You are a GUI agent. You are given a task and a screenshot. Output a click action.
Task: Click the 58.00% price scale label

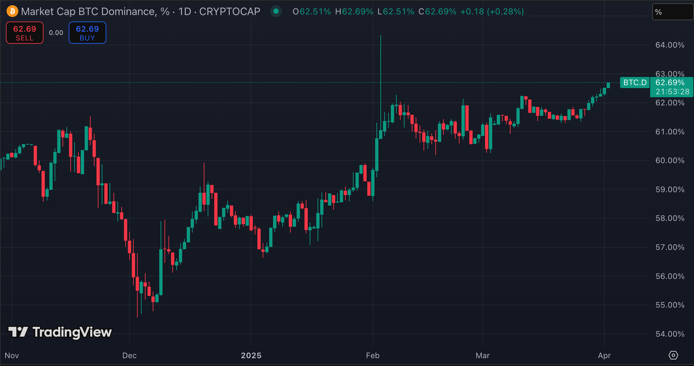(x=670, y=218)
